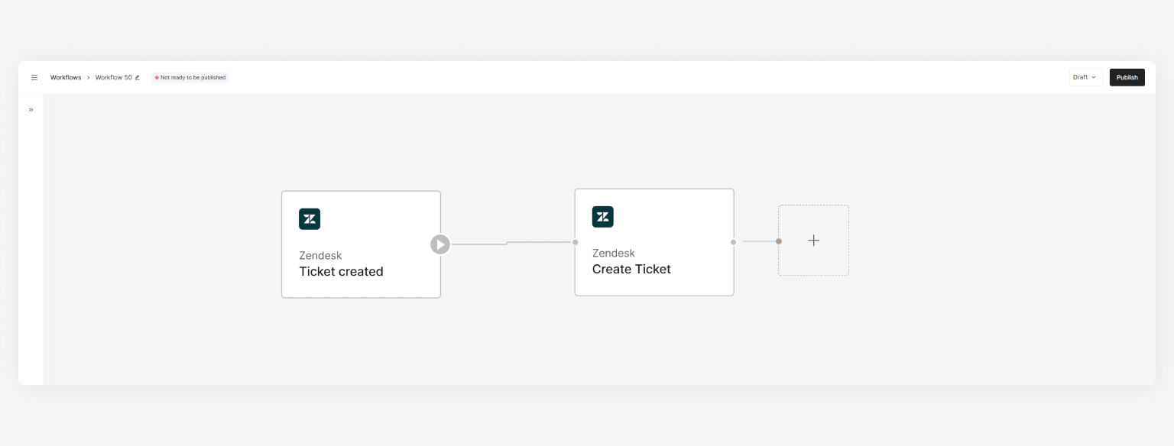This screenshot has height=446, width=1174.
Task: Click Zendesk logo on Create Ticket node
Action: pos(603,217)
